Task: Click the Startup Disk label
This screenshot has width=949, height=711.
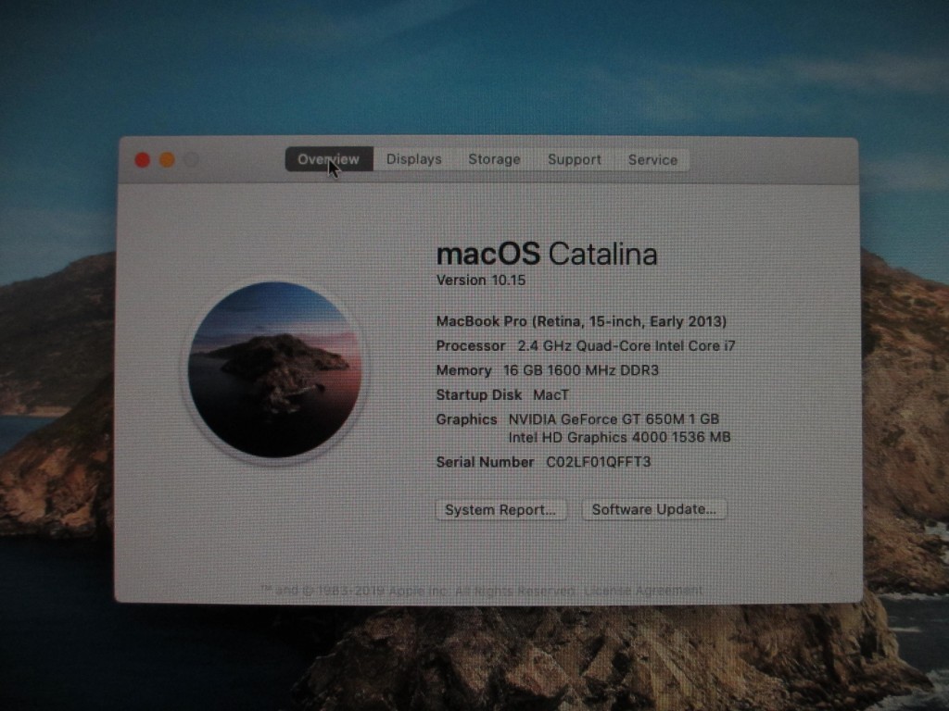Action: pos(479,394)
